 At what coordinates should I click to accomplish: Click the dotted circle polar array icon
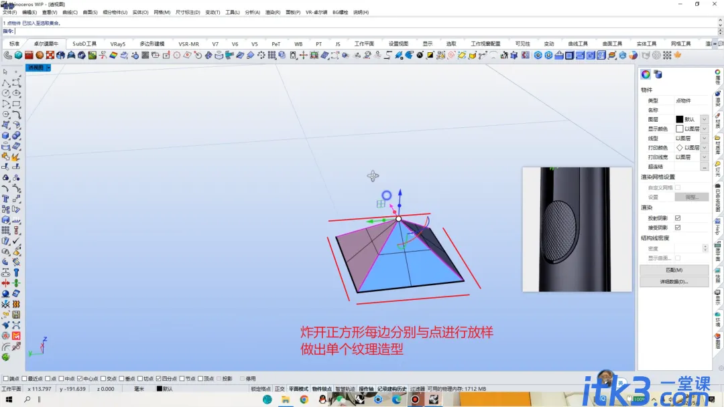[x=261, y=56]
